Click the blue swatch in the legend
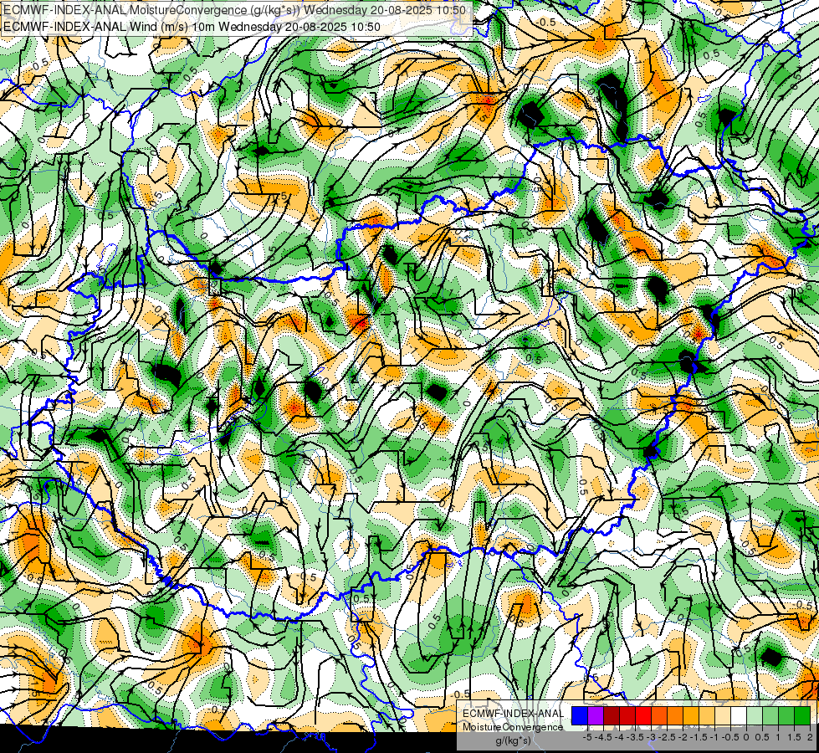 click(580, 715)
